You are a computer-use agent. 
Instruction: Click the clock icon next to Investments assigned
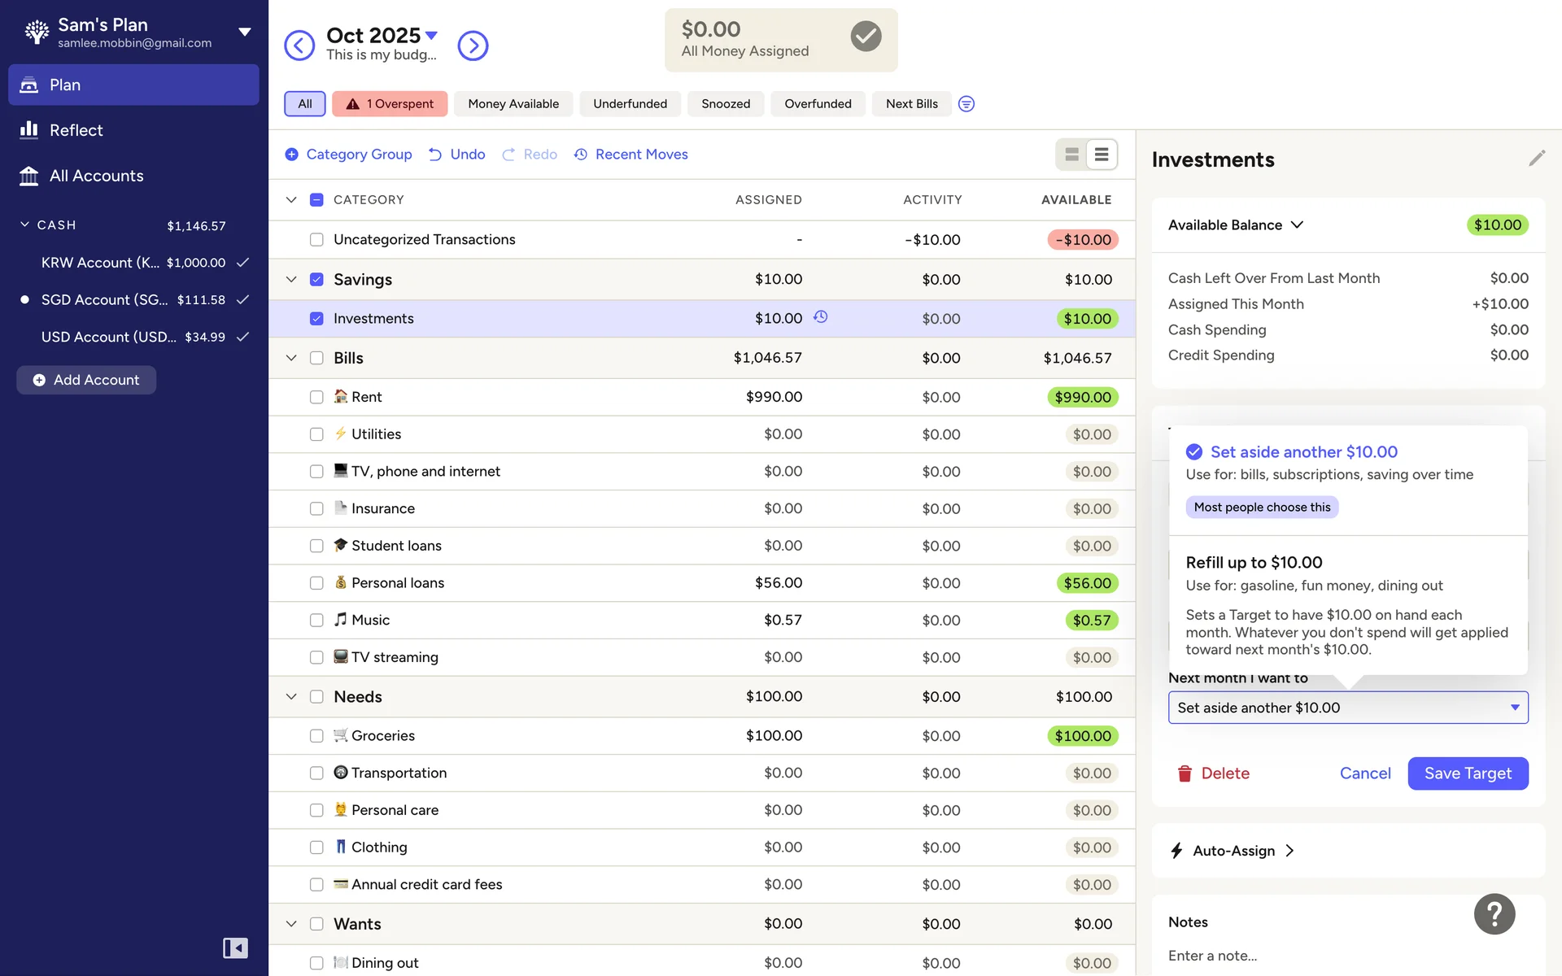(x=820, y=317)
